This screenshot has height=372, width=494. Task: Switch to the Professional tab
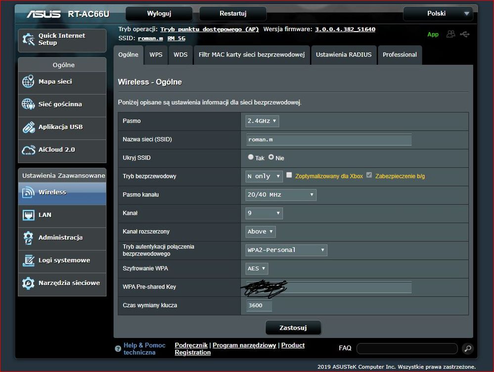[400, 55]
